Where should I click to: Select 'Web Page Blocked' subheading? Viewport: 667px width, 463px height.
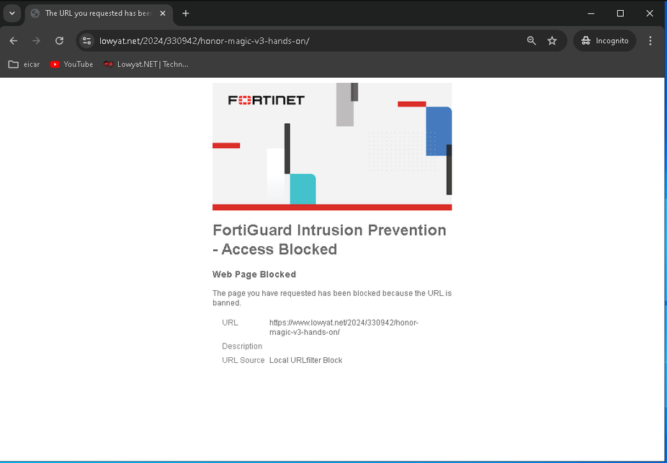254,274
